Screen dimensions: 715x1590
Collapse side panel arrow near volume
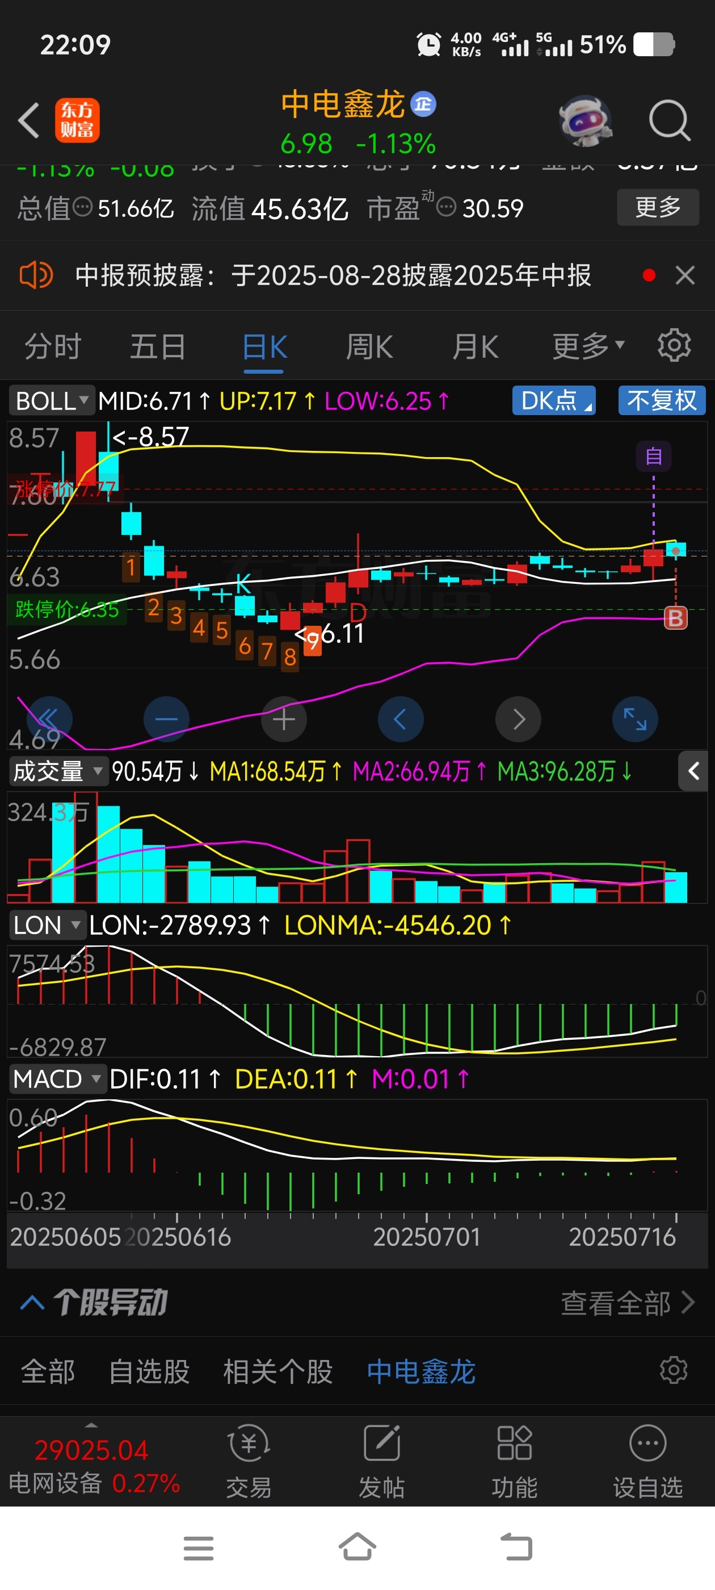693,771
